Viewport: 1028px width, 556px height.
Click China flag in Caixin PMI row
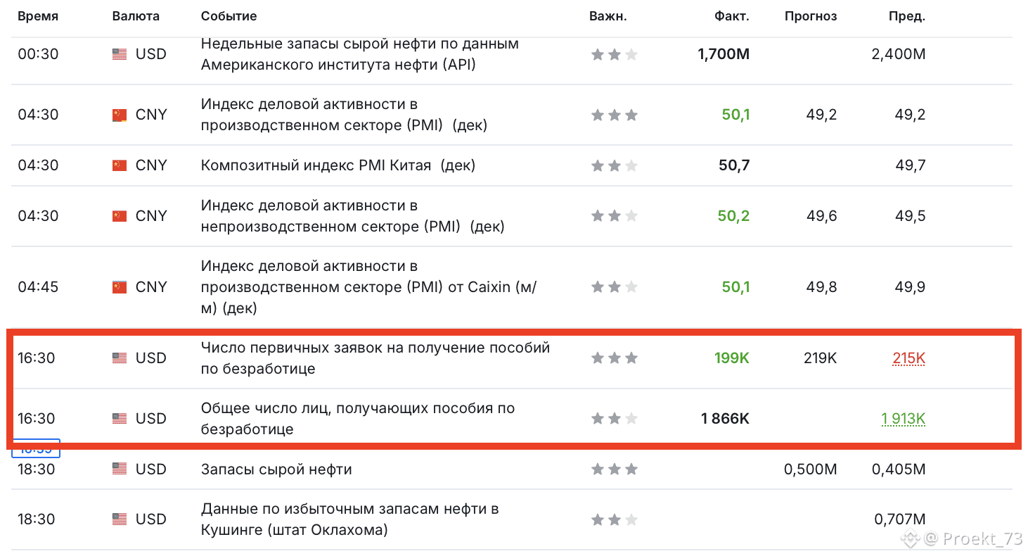[120, 287]
